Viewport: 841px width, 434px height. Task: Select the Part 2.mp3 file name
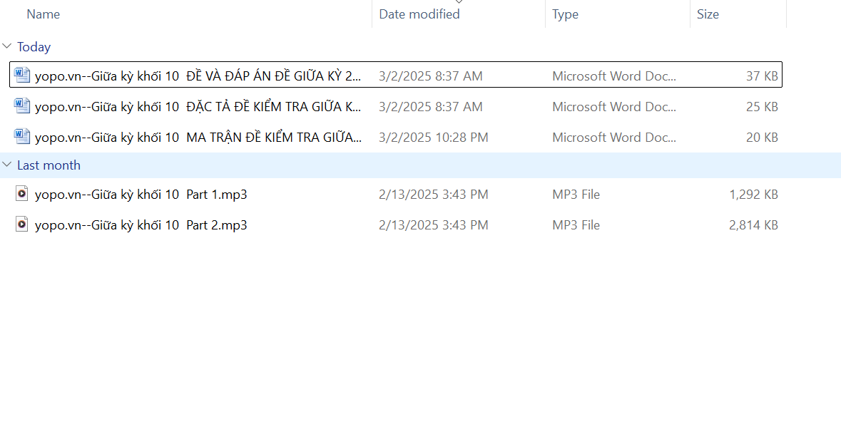[x=141, y=225]
